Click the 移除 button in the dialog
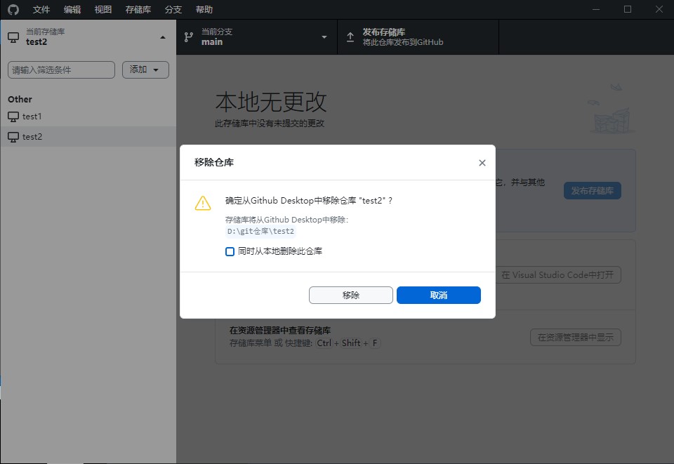Viewport: 674px width, 464px height. coord(351,295)
